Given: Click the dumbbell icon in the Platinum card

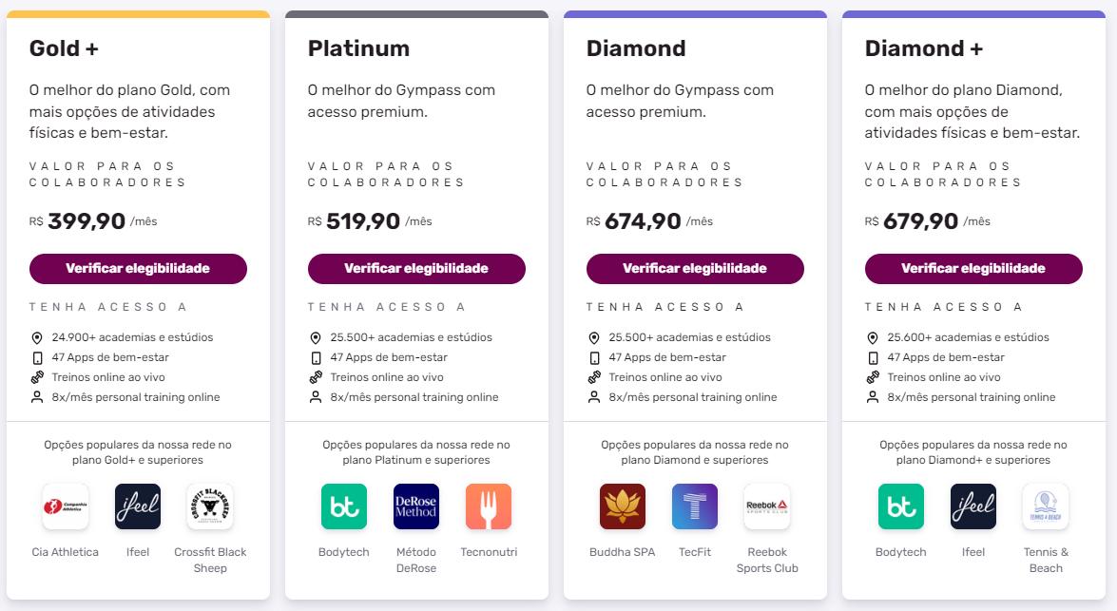Looking at the screenshot, I should coord(316,377).
